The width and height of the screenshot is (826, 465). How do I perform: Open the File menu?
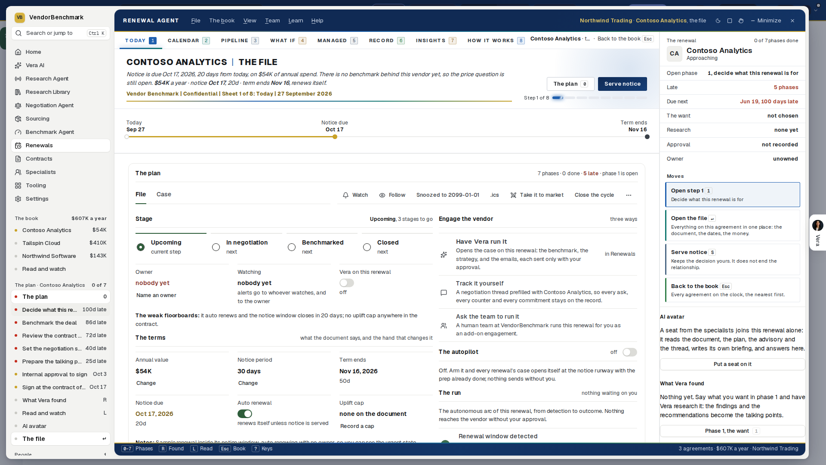point(196,21)
